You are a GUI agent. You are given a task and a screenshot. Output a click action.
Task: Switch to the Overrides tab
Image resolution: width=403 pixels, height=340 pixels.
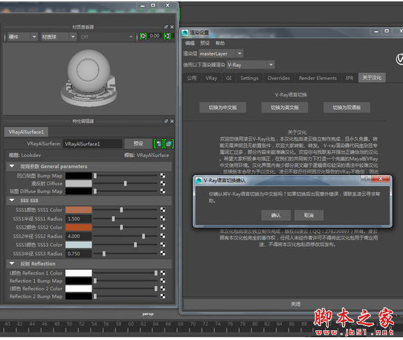279,78
